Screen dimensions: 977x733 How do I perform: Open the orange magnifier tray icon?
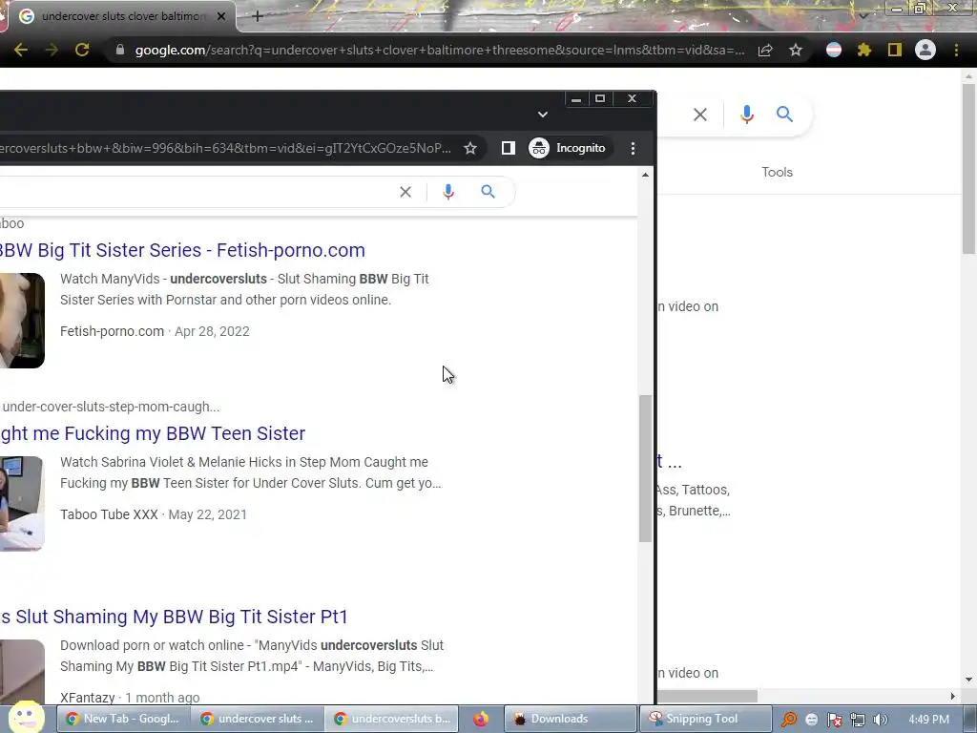[789, 720]
